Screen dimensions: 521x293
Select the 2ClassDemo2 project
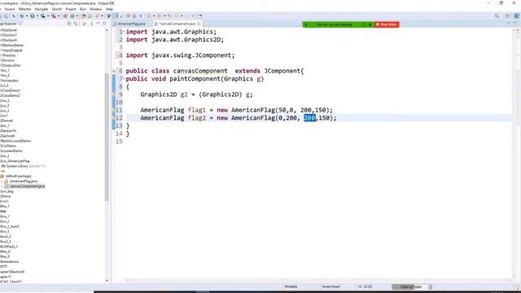point(11,95)
